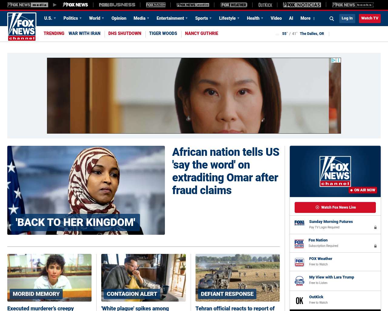Open the More menu with dots

coord(308,18)
